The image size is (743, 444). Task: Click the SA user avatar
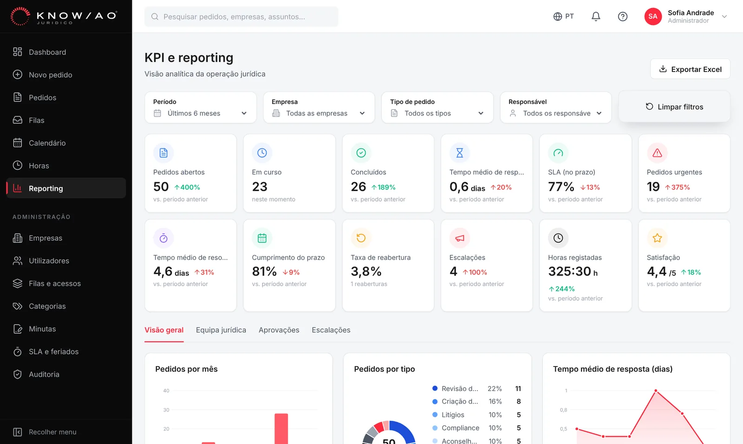[653, 17]
